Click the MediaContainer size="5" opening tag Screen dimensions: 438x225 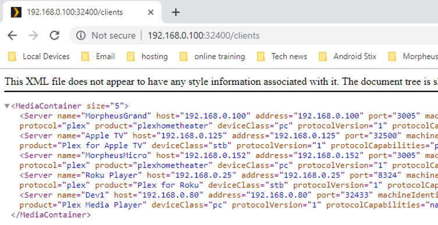70,106
